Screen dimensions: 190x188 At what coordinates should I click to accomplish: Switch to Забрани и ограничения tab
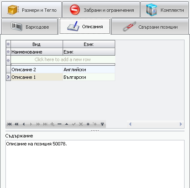click(x=101, y=10)
